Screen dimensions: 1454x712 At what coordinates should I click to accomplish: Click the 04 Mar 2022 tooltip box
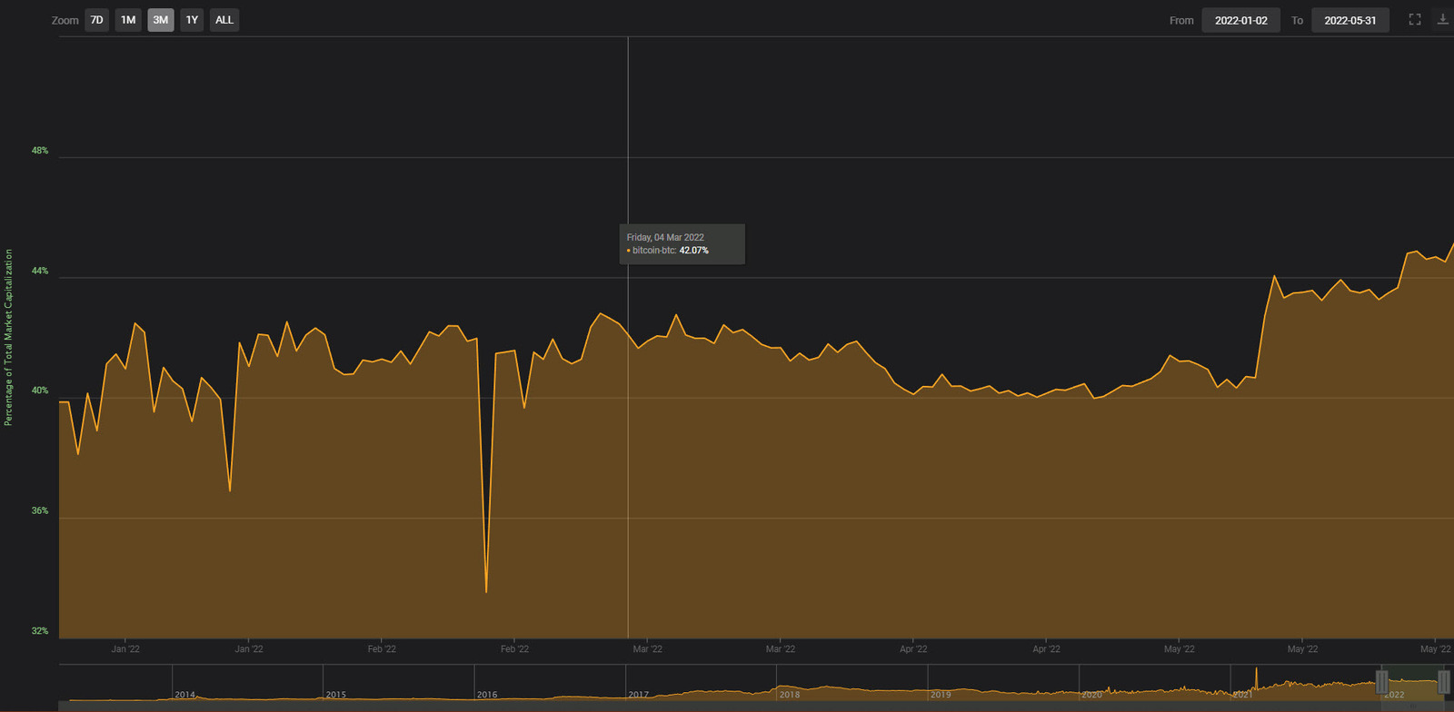point(682,244)
